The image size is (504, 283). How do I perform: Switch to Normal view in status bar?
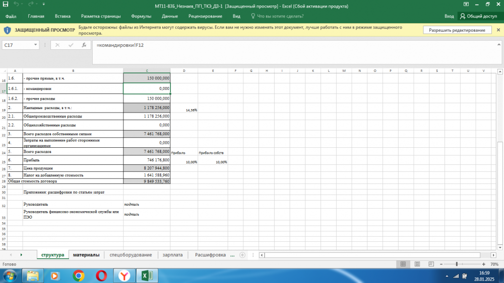[403, 264]
